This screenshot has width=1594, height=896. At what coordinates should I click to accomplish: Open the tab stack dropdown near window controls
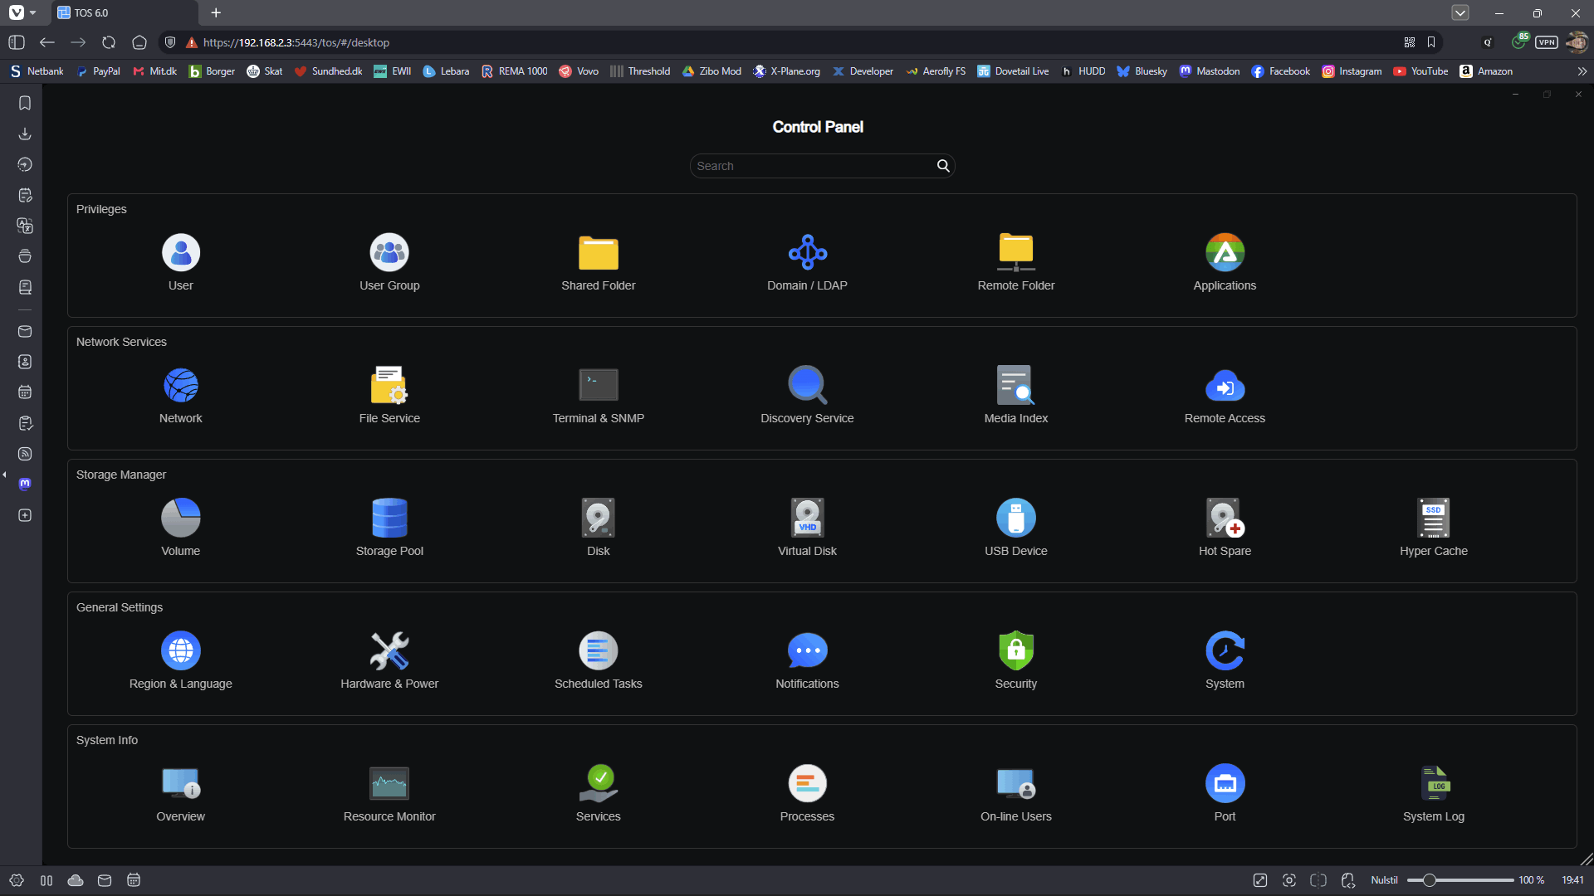(1460, 12)
